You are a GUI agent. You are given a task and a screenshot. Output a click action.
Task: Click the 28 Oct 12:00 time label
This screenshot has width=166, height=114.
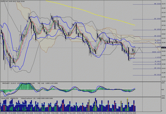coord(21,113)
